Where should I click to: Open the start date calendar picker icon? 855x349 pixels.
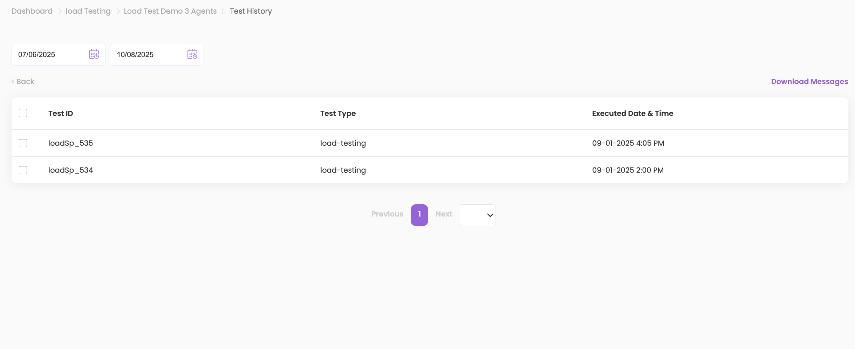point(94,54)
